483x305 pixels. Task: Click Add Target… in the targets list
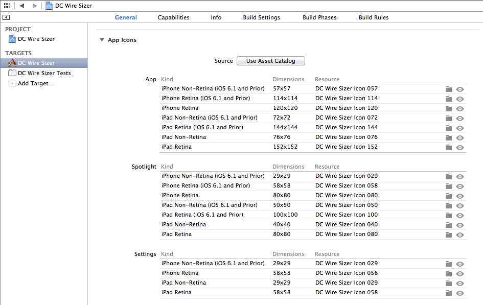(35, 83)
